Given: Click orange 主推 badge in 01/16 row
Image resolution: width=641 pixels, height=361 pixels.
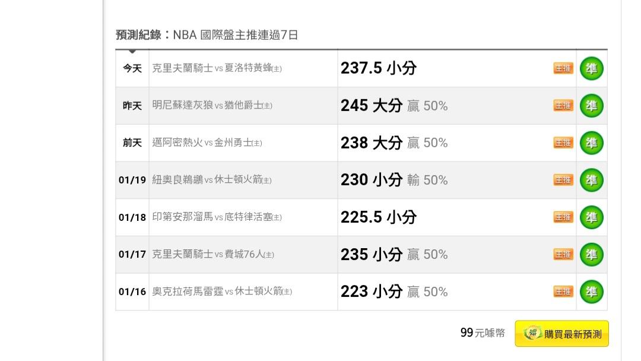Looking at the screenshot, I should 563,292.
